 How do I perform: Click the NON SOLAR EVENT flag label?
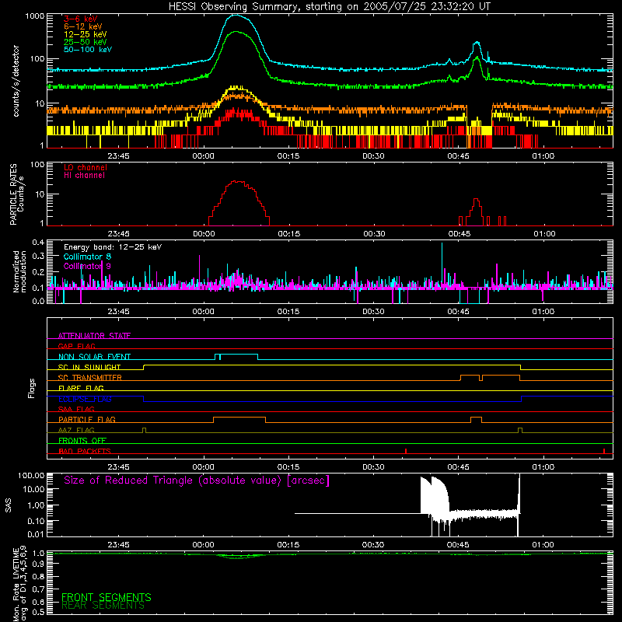[x=94, y=357]
